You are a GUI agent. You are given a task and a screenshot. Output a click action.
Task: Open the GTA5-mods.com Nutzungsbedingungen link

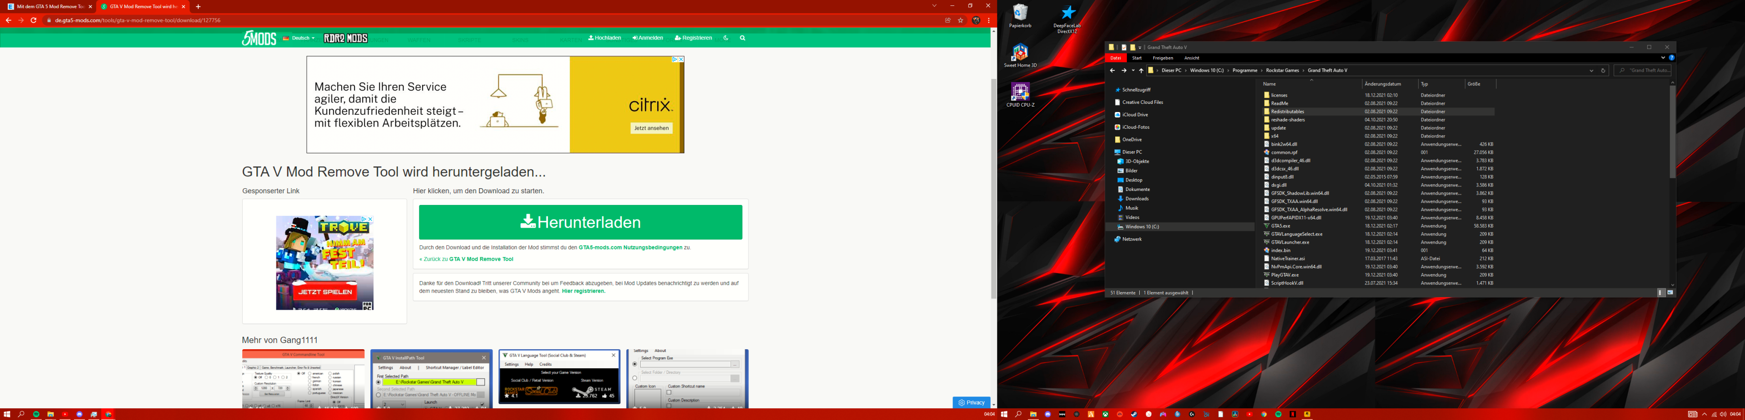pyautogui.click(x=630, y=248)
